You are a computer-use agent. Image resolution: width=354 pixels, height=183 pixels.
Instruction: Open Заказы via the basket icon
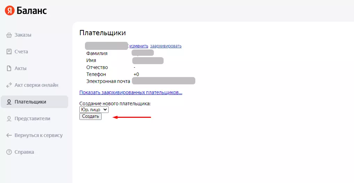tap(9, 35)
